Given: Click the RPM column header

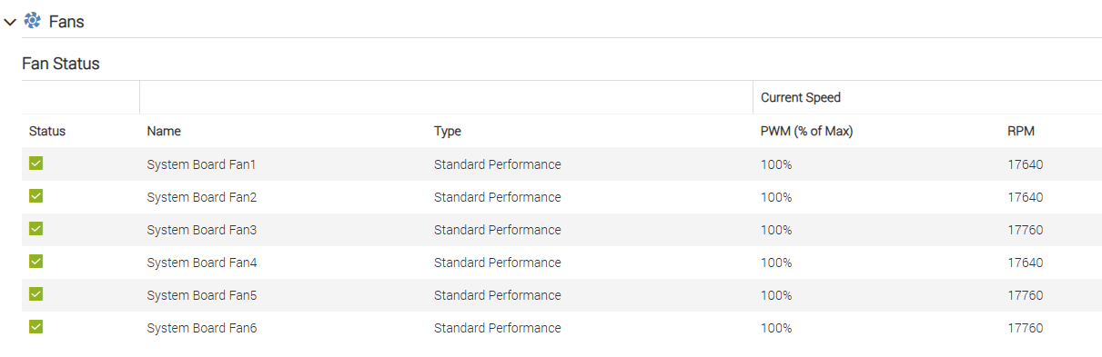Looking at the screenshot, I should point(1021,131).
